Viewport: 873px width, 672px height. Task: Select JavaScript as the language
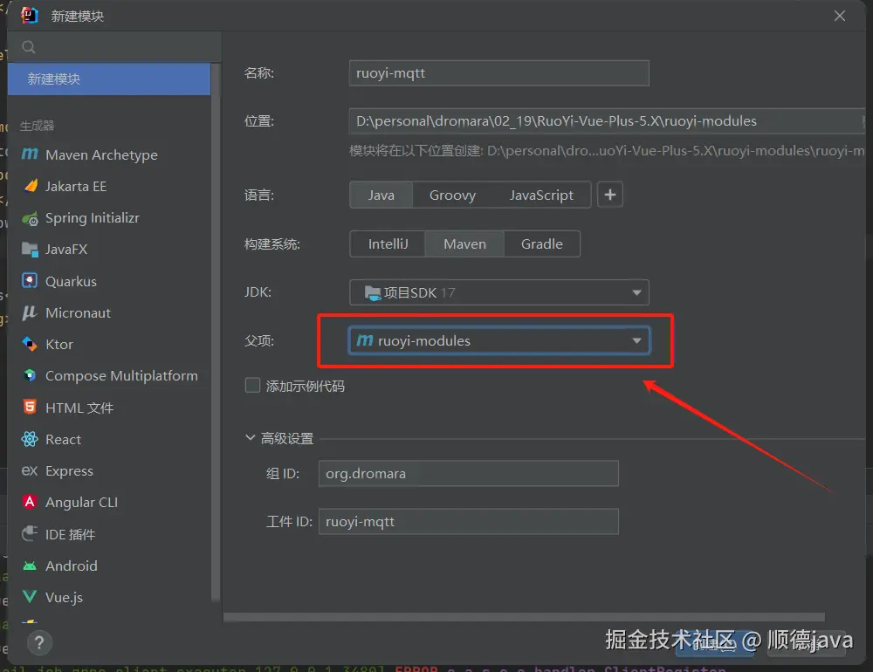541,195
